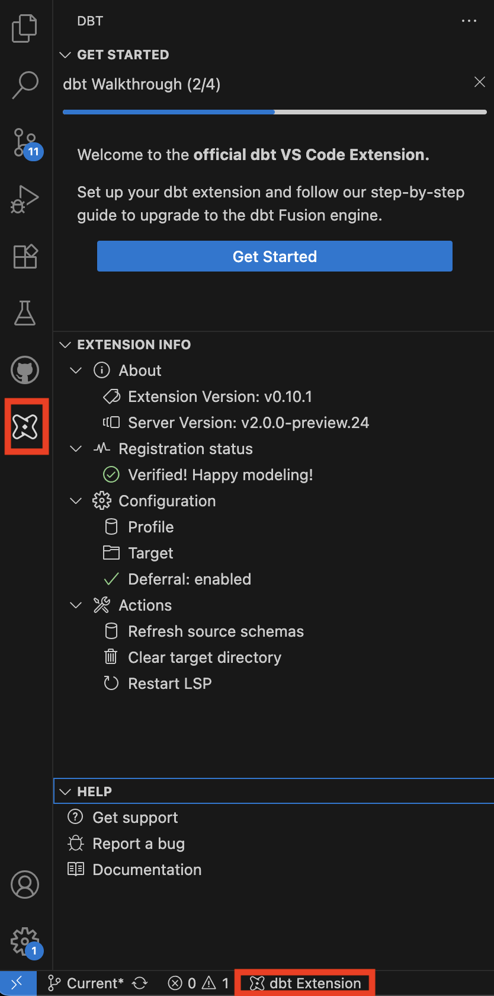Viewport: 494px width, 996px height.
Task: Open the Documentation link
Action: click(146, 870)
